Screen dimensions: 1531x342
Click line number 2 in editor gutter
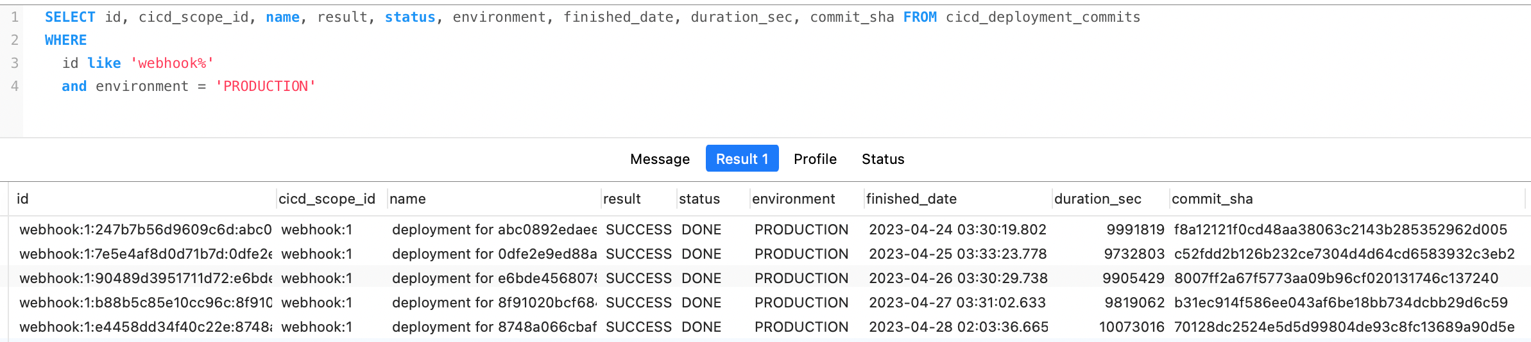pyautogui.click(x=15, y=40)
